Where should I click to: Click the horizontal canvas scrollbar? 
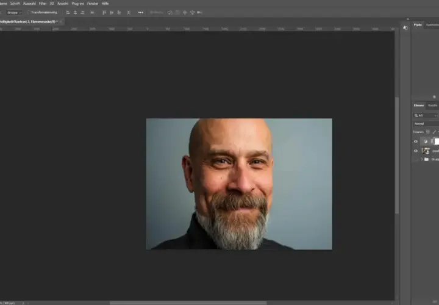pos(188,303)
